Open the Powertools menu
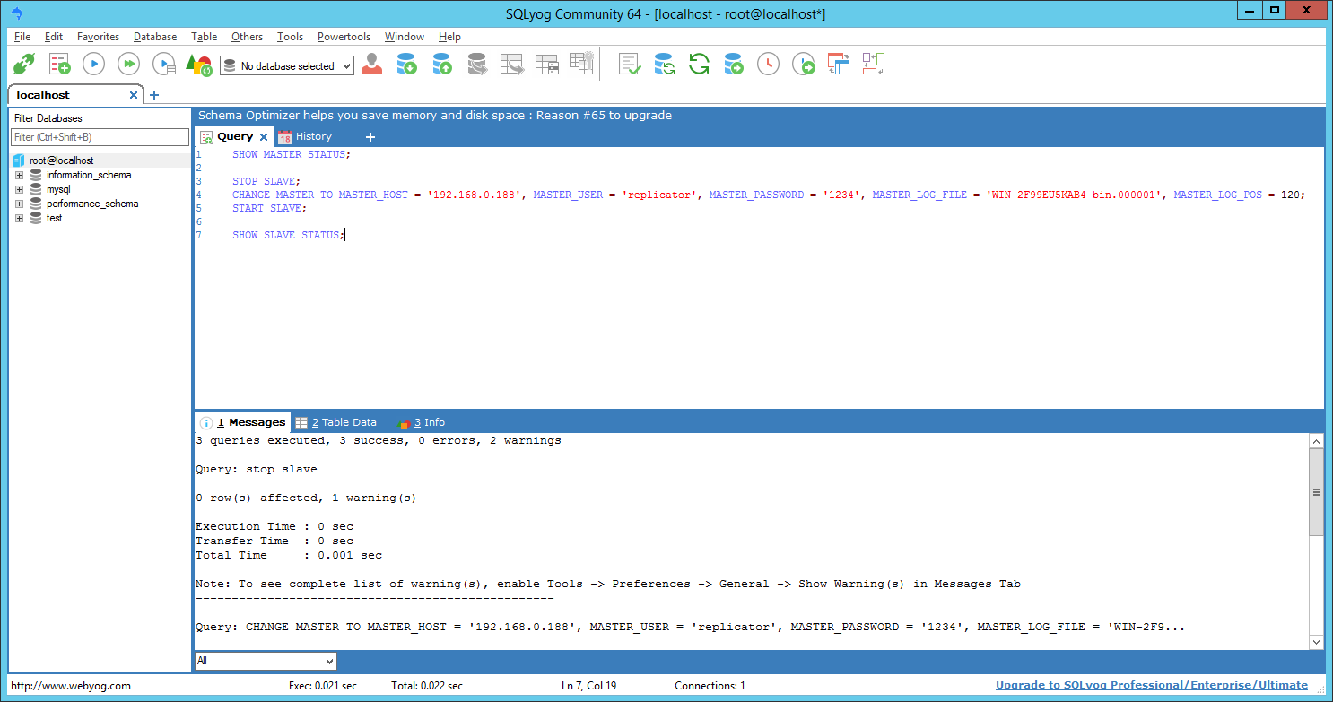 pos(344,37)
